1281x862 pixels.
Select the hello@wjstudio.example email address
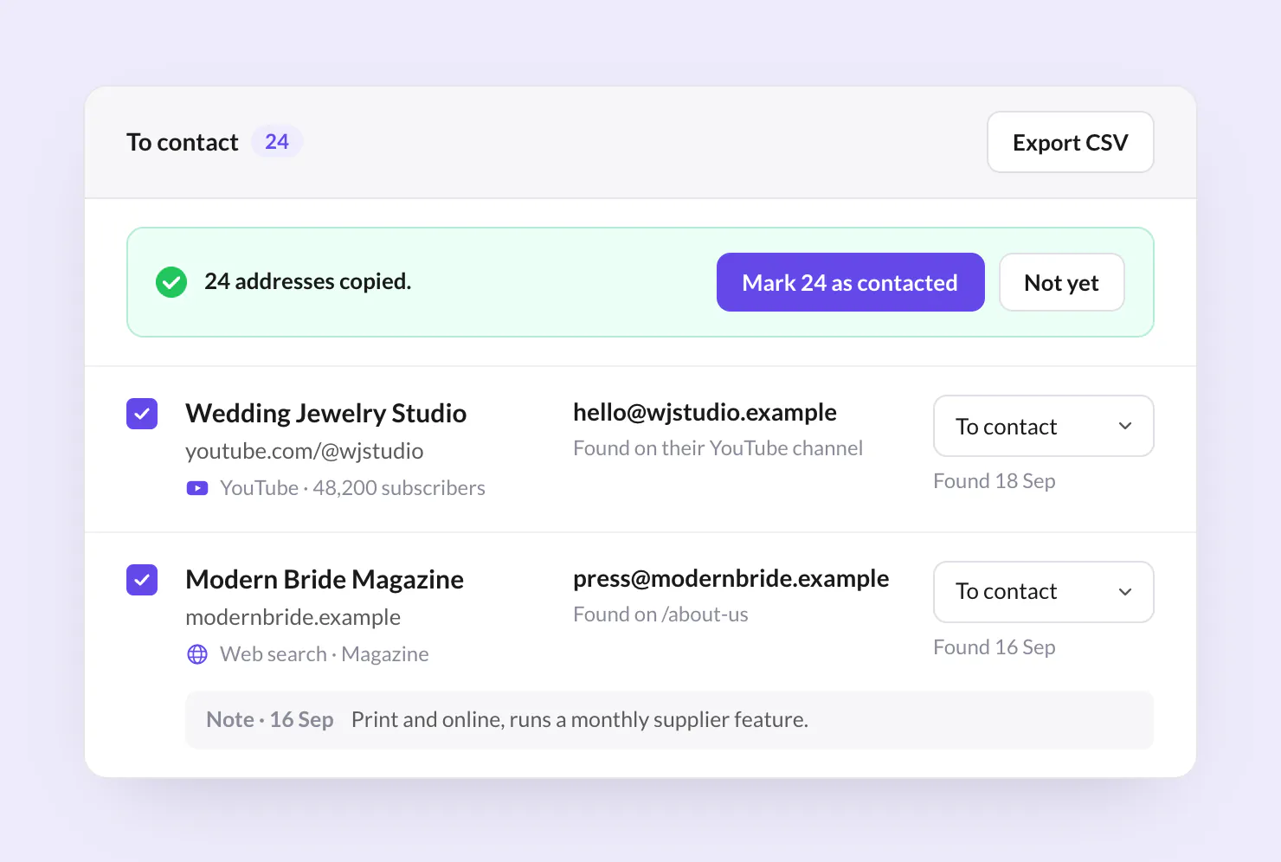tap(705, 412)
